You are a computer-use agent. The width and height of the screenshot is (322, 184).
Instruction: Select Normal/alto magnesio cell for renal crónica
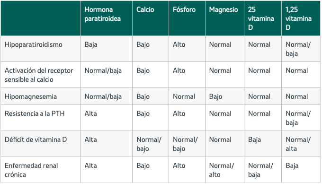pos(222,170)
